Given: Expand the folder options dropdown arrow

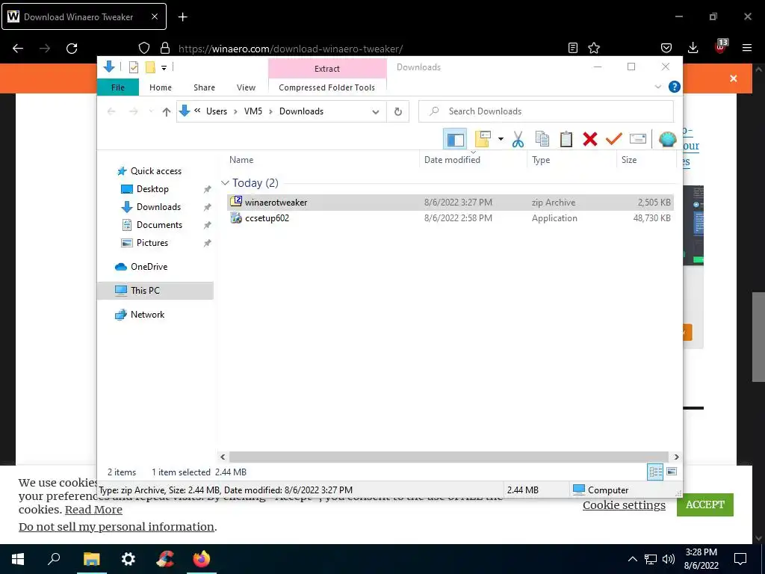Looking at the screenshot, I should 501,139.
